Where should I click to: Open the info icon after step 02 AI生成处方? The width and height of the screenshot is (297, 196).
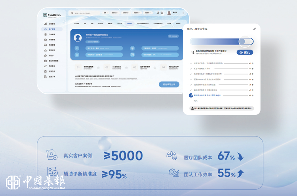pos(126,68)
